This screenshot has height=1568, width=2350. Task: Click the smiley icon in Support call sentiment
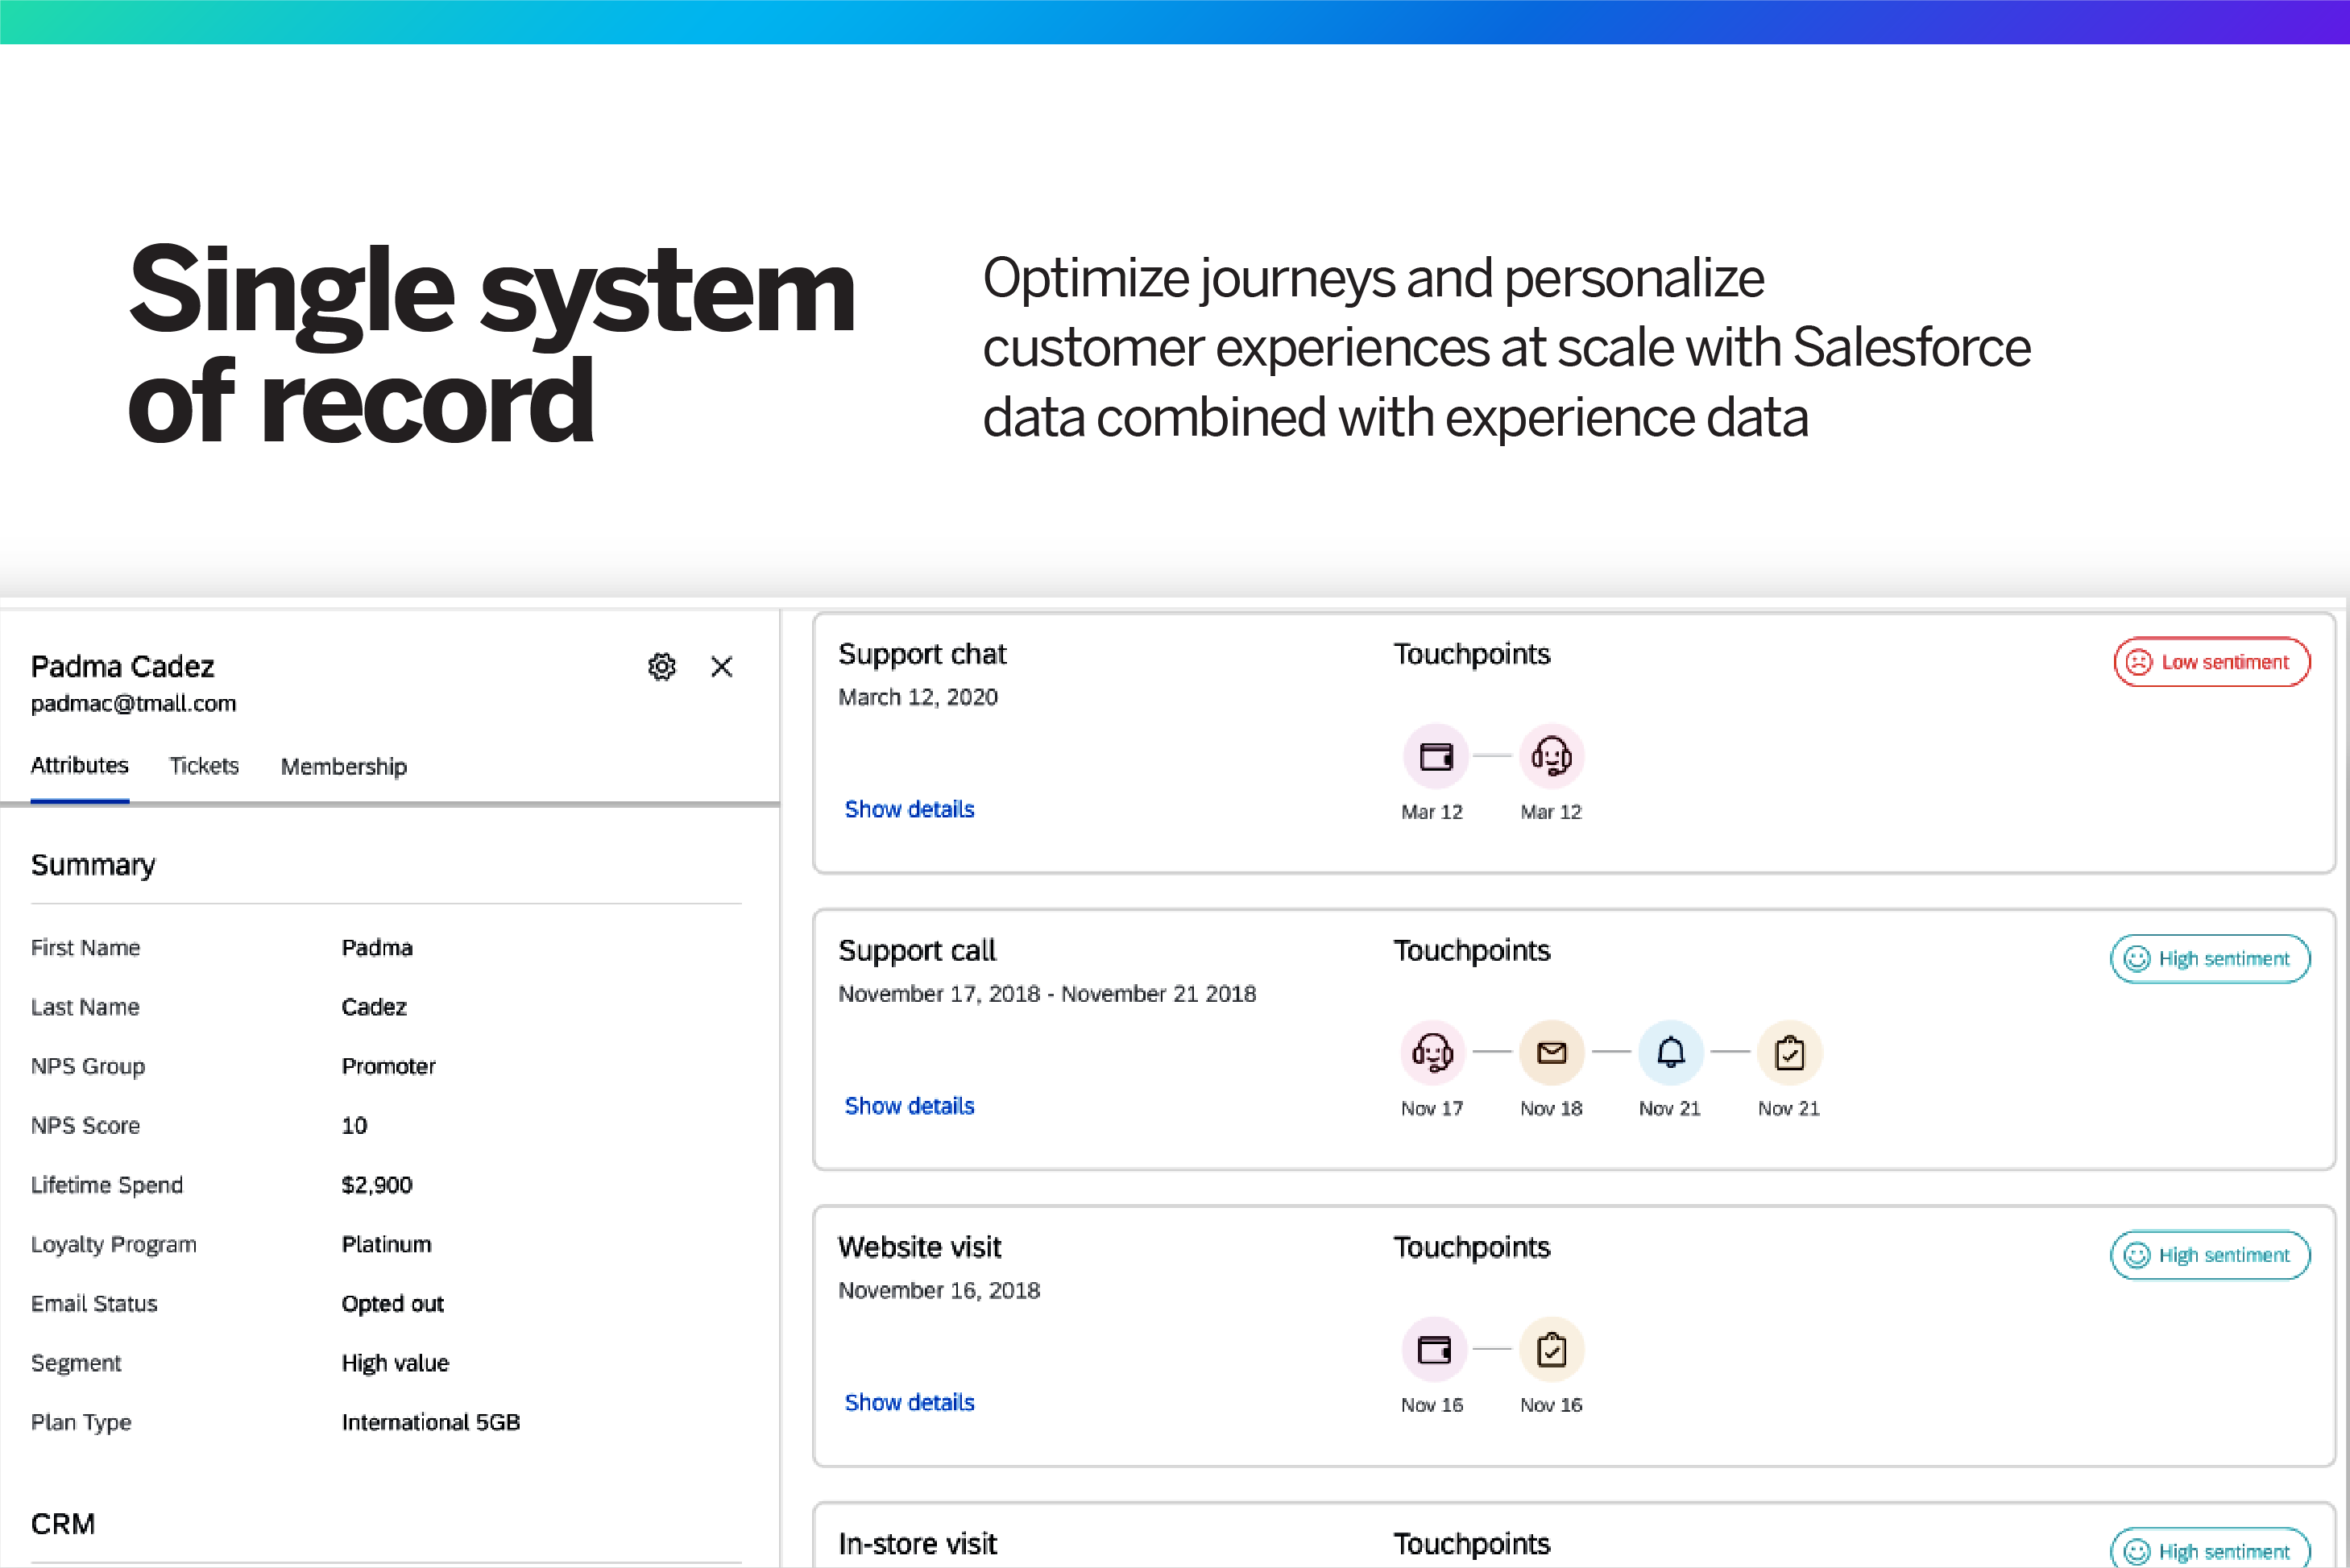coord(2136,959)
